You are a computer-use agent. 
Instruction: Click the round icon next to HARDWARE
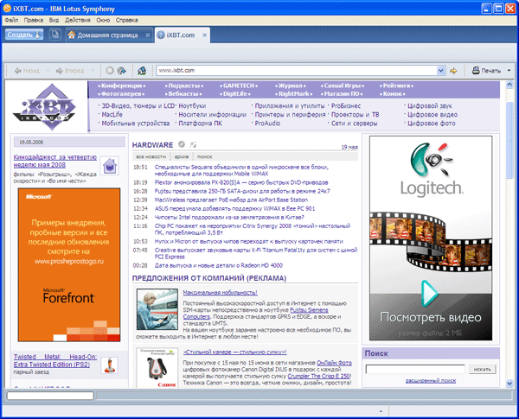tap(182, 144)
